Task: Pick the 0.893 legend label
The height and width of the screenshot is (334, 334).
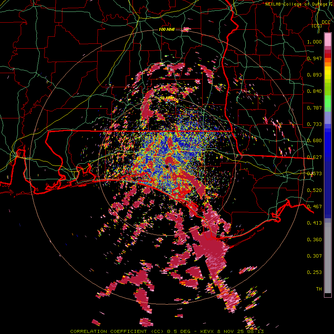Action: click(314, 75)
